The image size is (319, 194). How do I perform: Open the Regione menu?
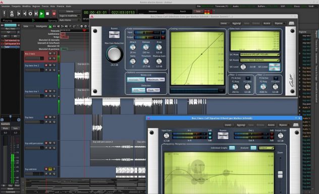pyautogui.click(x=36, y=6)
